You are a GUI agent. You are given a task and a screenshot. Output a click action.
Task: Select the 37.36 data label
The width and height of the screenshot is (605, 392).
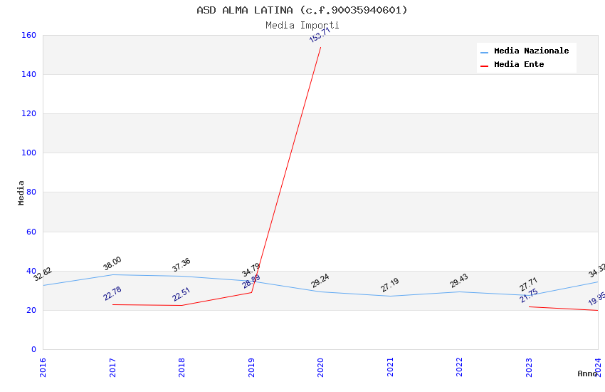tap(181, 264)
